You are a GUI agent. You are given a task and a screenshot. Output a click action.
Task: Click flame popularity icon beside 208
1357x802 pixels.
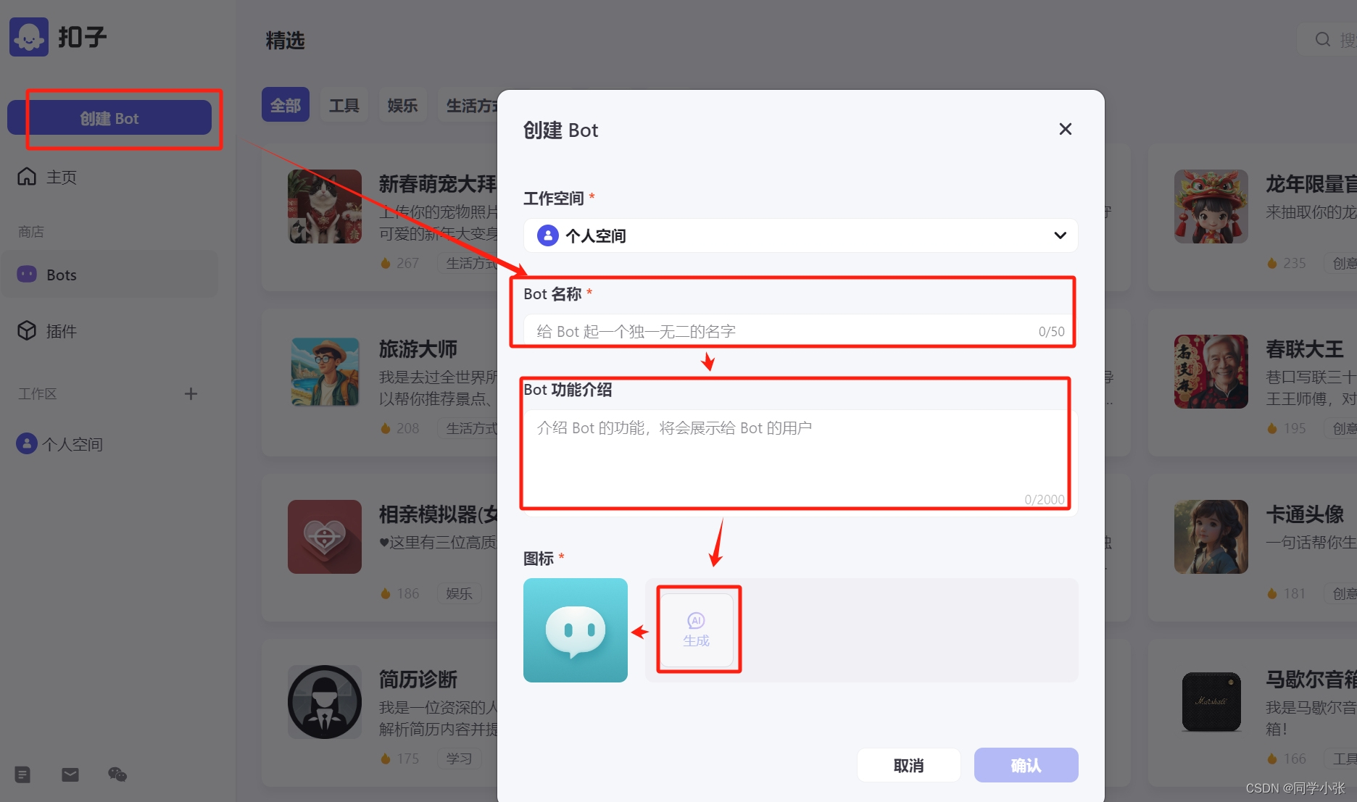(x=386, y=428)
